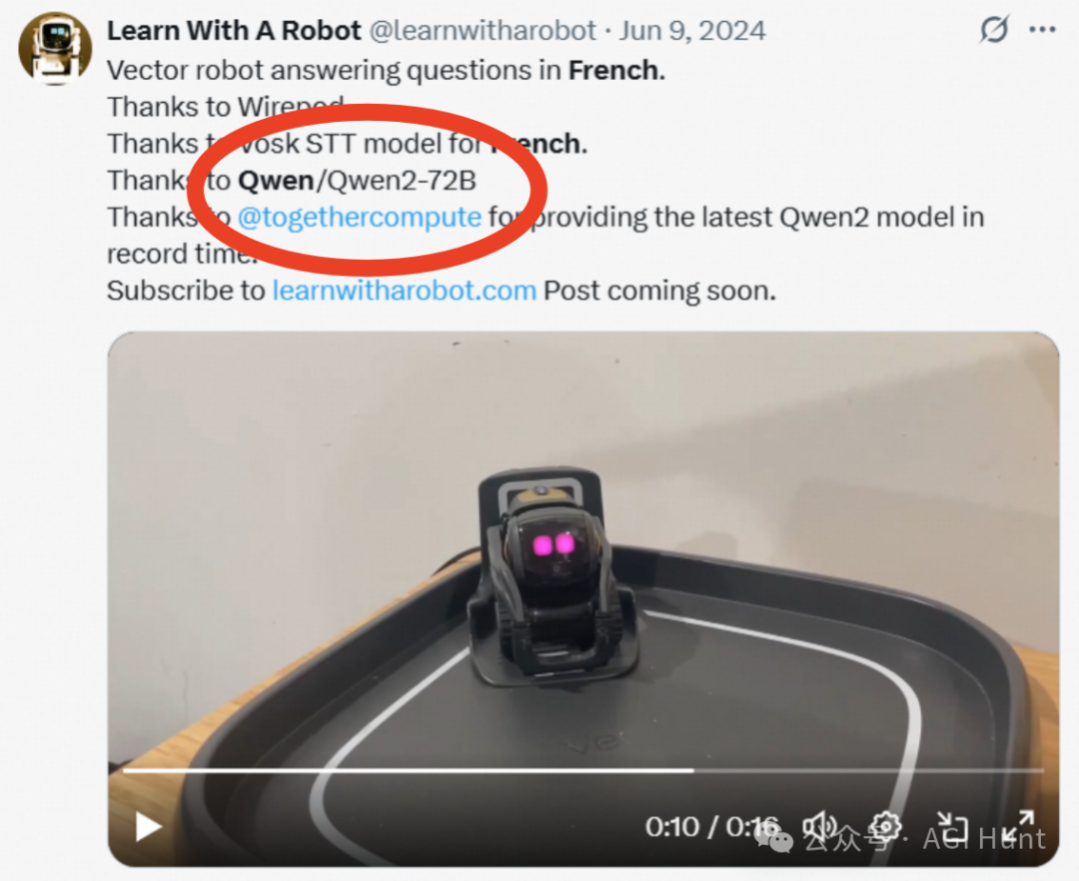1079x881 pixels.
Task: Click the WeChat watermark logo on the video
Action: pyautogui.click(x=775, y=836)
